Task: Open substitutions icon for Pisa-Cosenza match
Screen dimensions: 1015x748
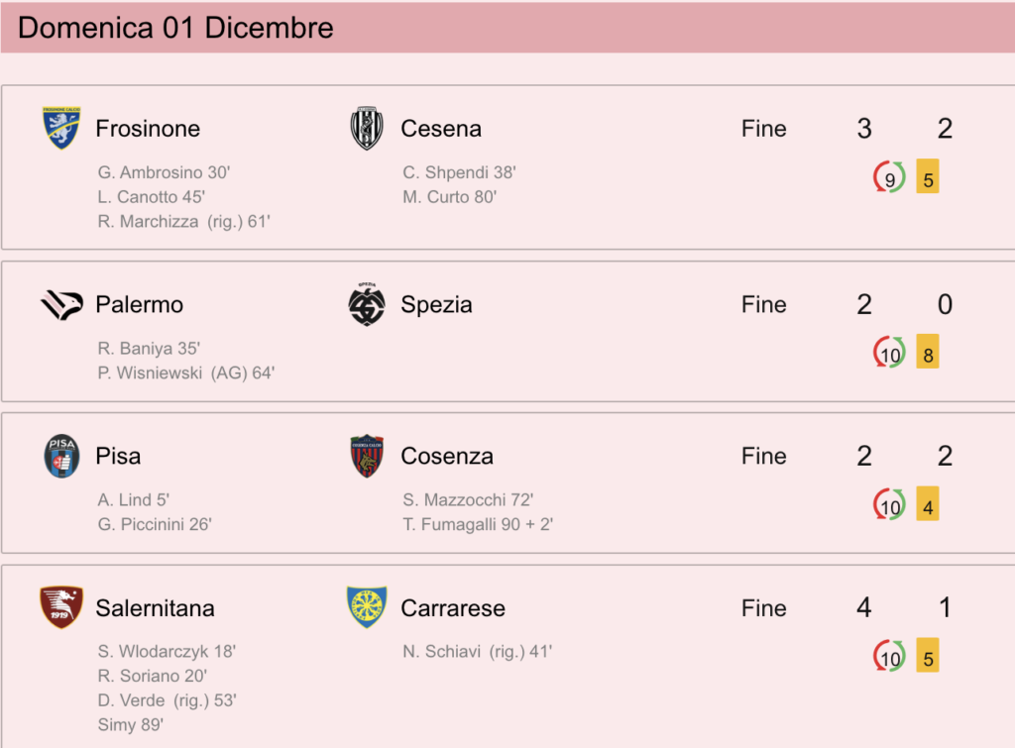Action: [x=889, y=504]
